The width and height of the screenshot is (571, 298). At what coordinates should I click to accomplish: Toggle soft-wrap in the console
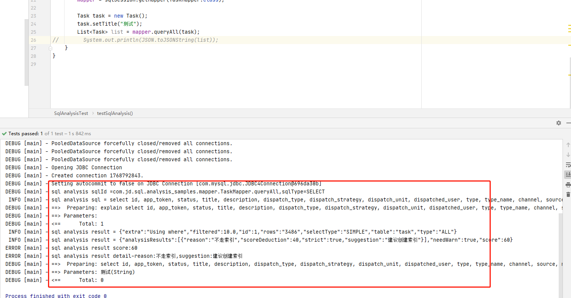click(568, 165)
